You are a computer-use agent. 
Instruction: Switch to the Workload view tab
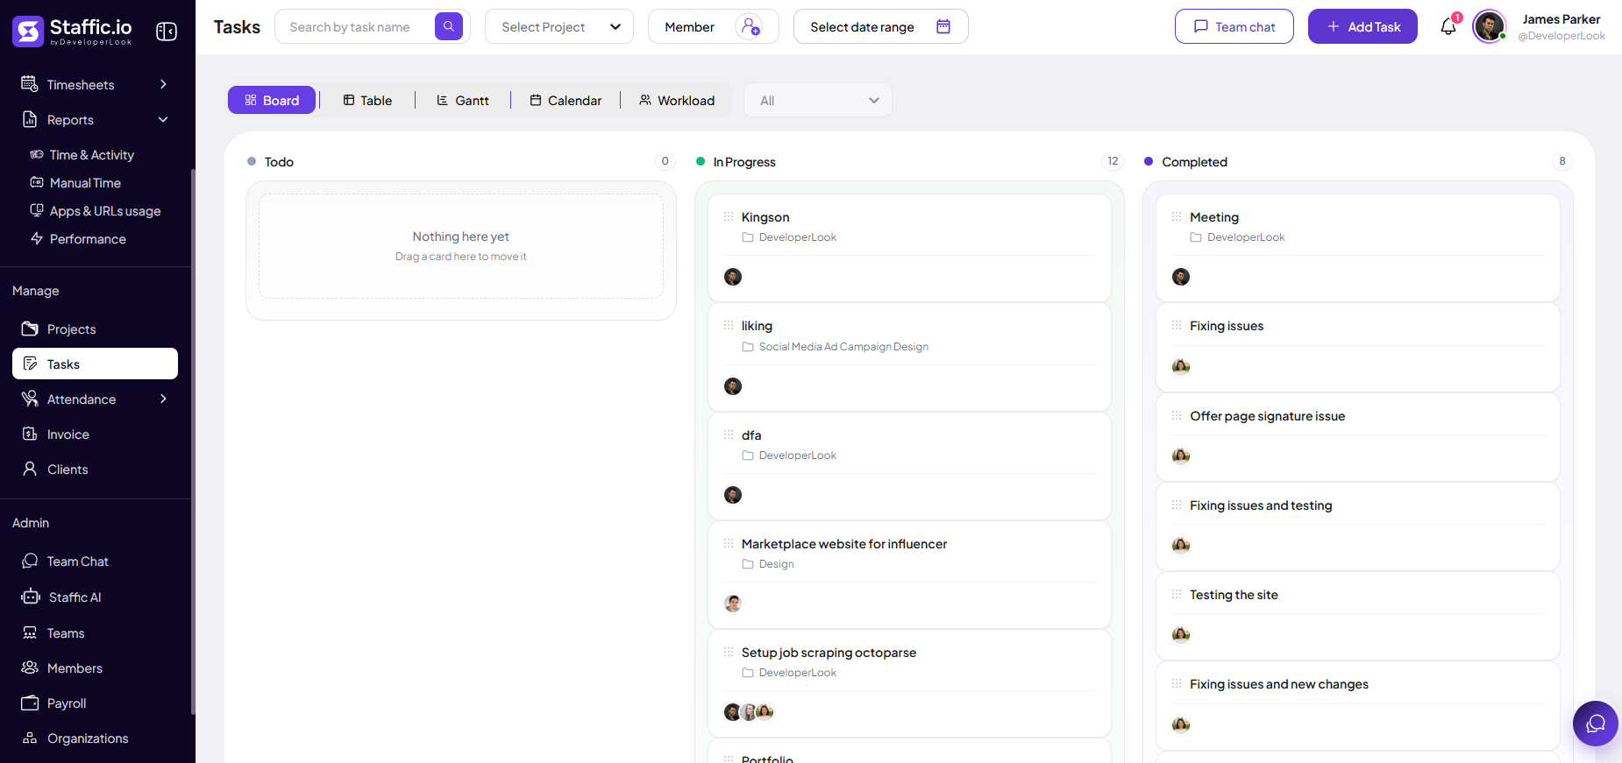point(677,100)
